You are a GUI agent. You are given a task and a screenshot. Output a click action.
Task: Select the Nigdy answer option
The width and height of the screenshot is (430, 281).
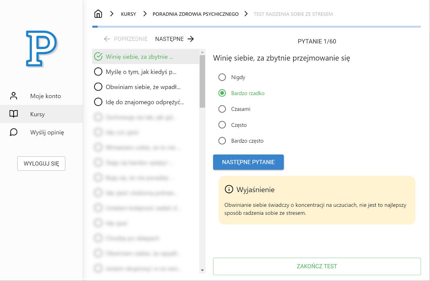pyautogui.click(x=222, y=77)
